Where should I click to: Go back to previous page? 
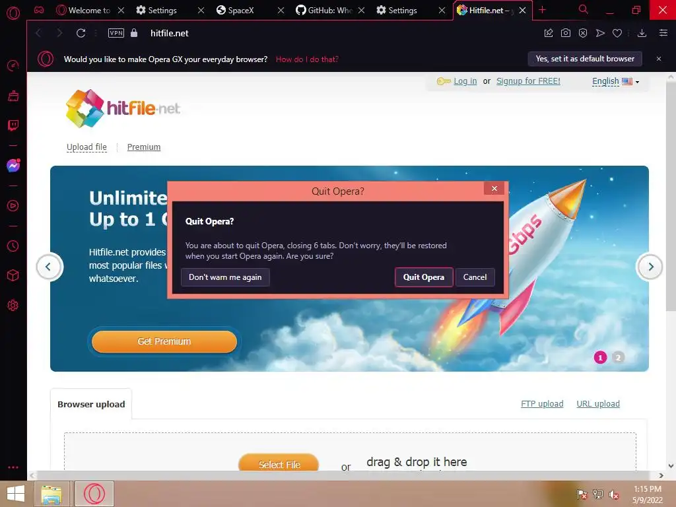point(38,33)
